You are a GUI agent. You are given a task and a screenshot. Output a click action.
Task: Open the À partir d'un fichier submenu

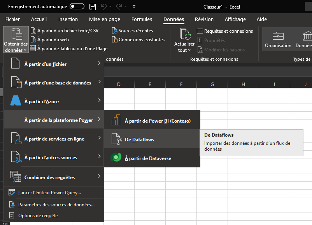54,64
